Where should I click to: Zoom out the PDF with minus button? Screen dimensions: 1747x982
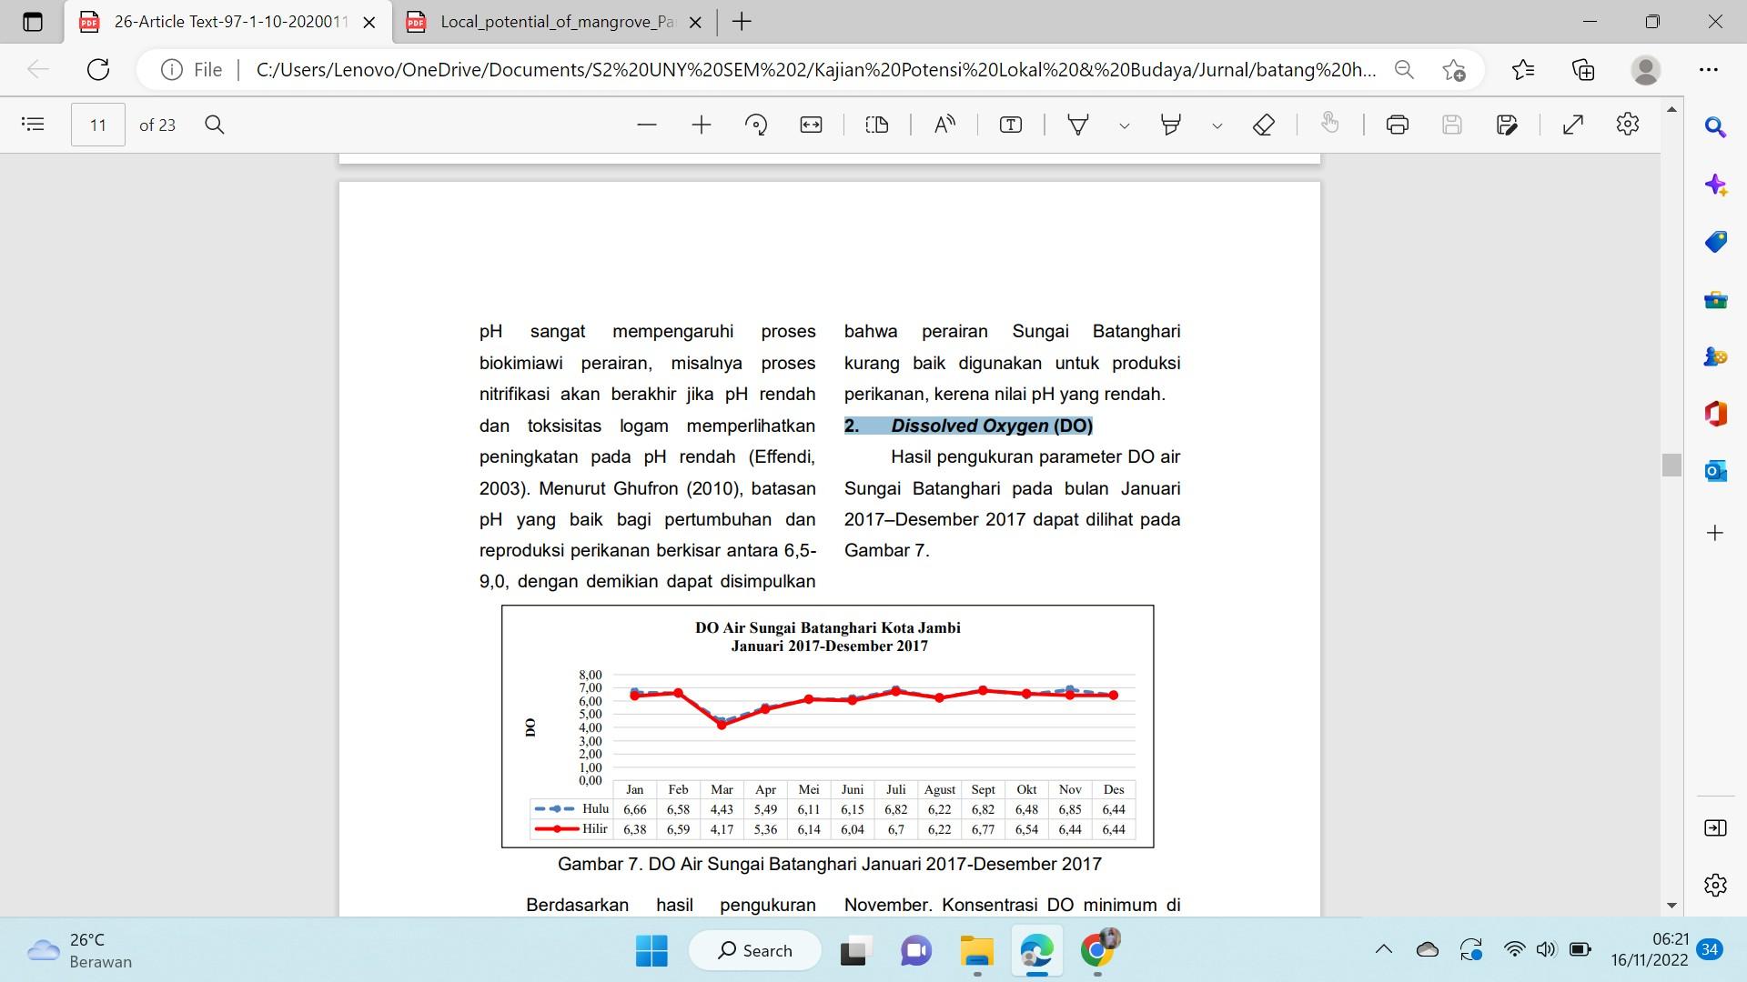pyautogui.click(x=647, y=125)
